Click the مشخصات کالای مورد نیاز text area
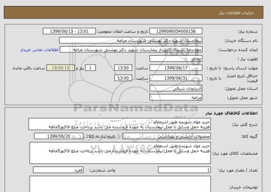Image resolution: width=271 pixels, height=192 pixels. pyautogui.click(x=120, y=153)
